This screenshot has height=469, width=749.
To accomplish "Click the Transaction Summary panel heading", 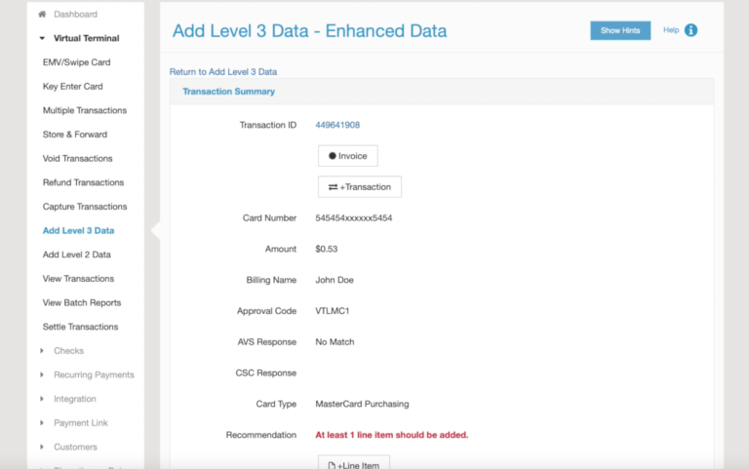I will 229,92.
